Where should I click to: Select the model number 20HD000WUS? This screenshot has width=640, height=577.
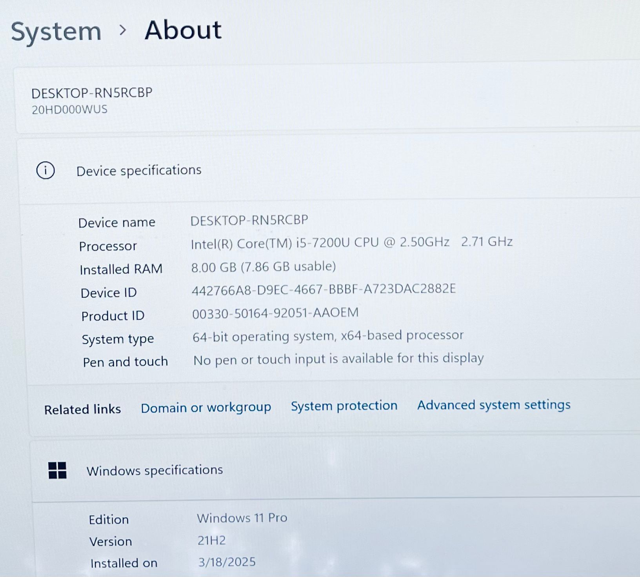click(x=69, y=109)
